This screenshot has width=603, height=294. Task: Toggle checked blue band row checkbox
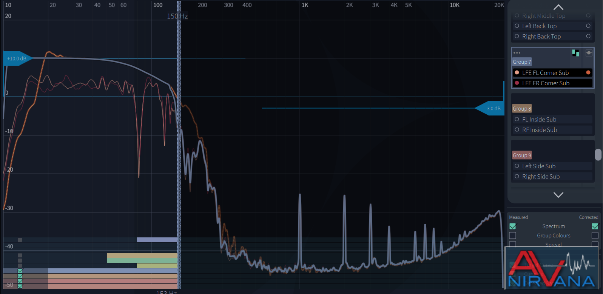20,271
